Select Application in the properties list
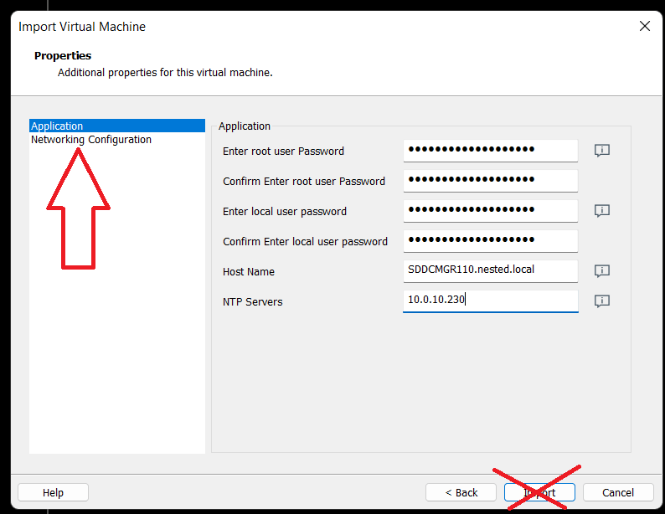The image size is (665, 514). [x=57, y=126]
